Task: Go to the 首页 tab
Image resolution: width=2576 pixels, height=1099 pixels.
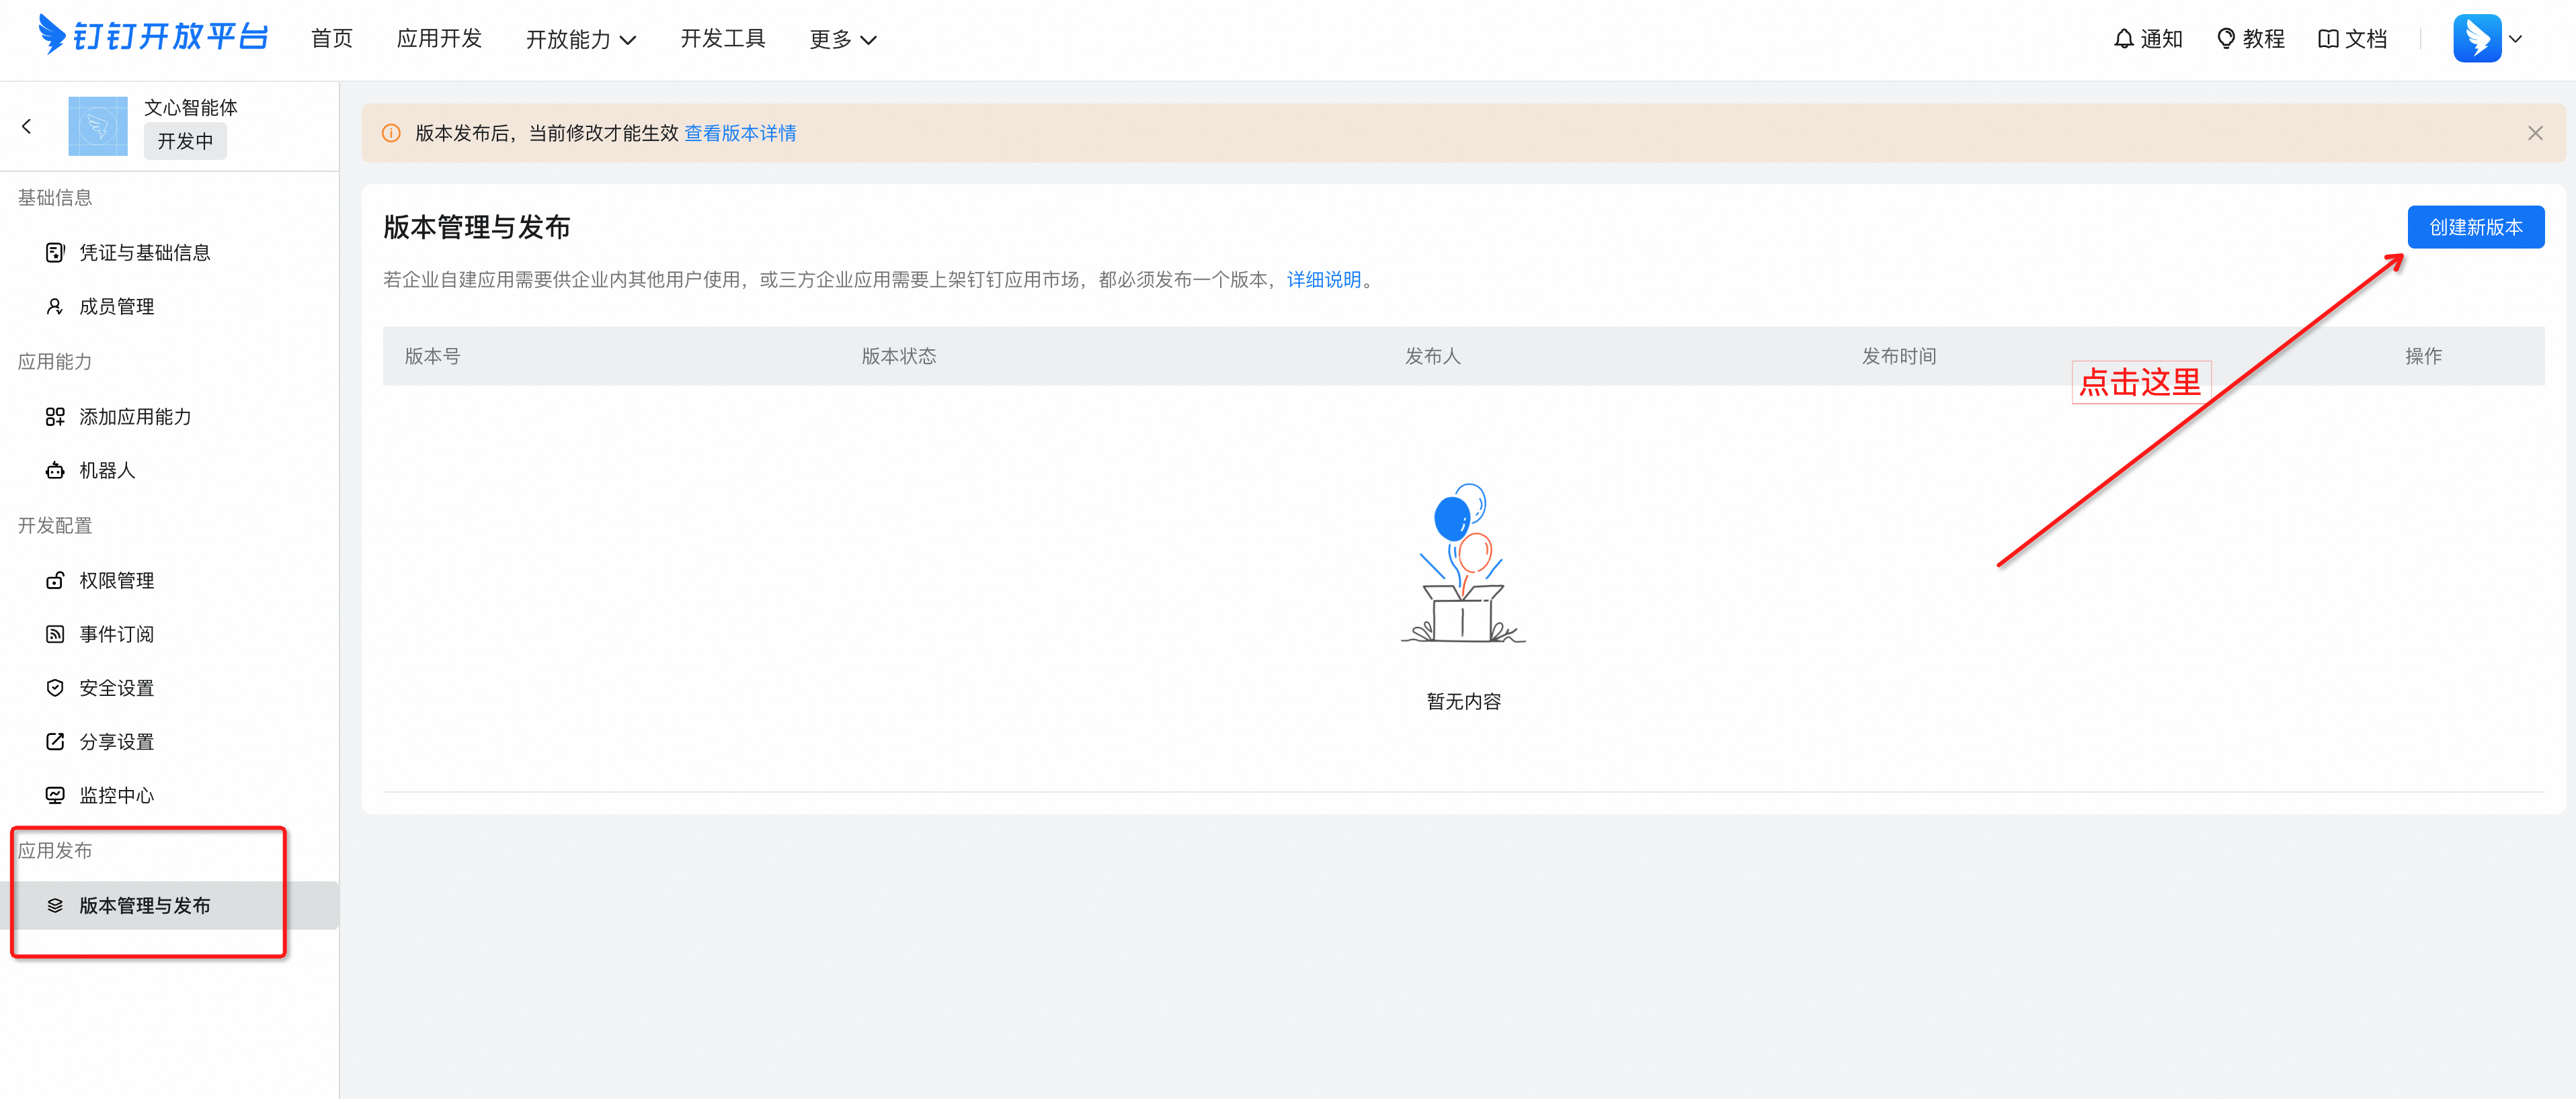Action: click(x=331, y=39)
